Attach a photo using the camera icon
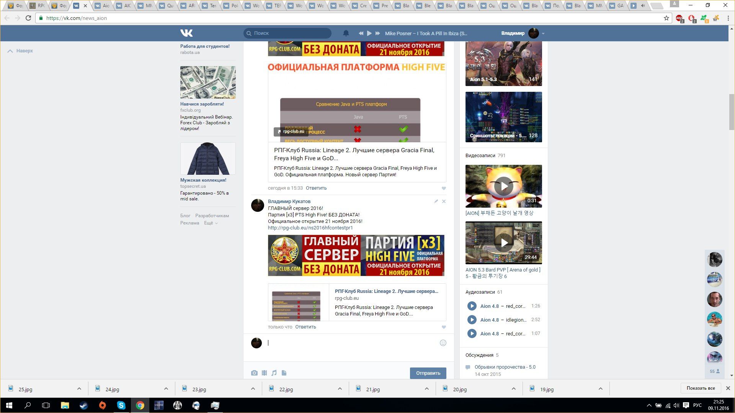This screenshot has width=735, height=413. [254, 373]
